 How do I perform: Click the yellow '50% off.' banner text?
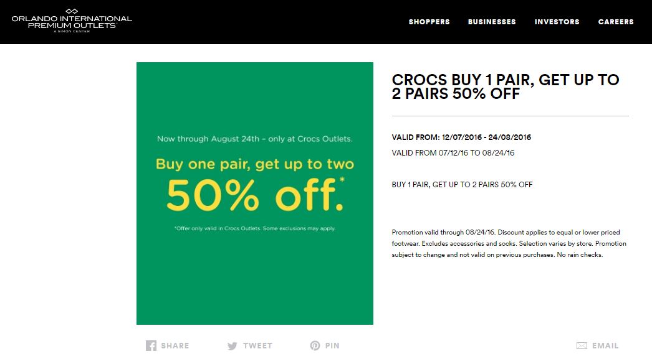pyautogui.click(x=254, y=195)
